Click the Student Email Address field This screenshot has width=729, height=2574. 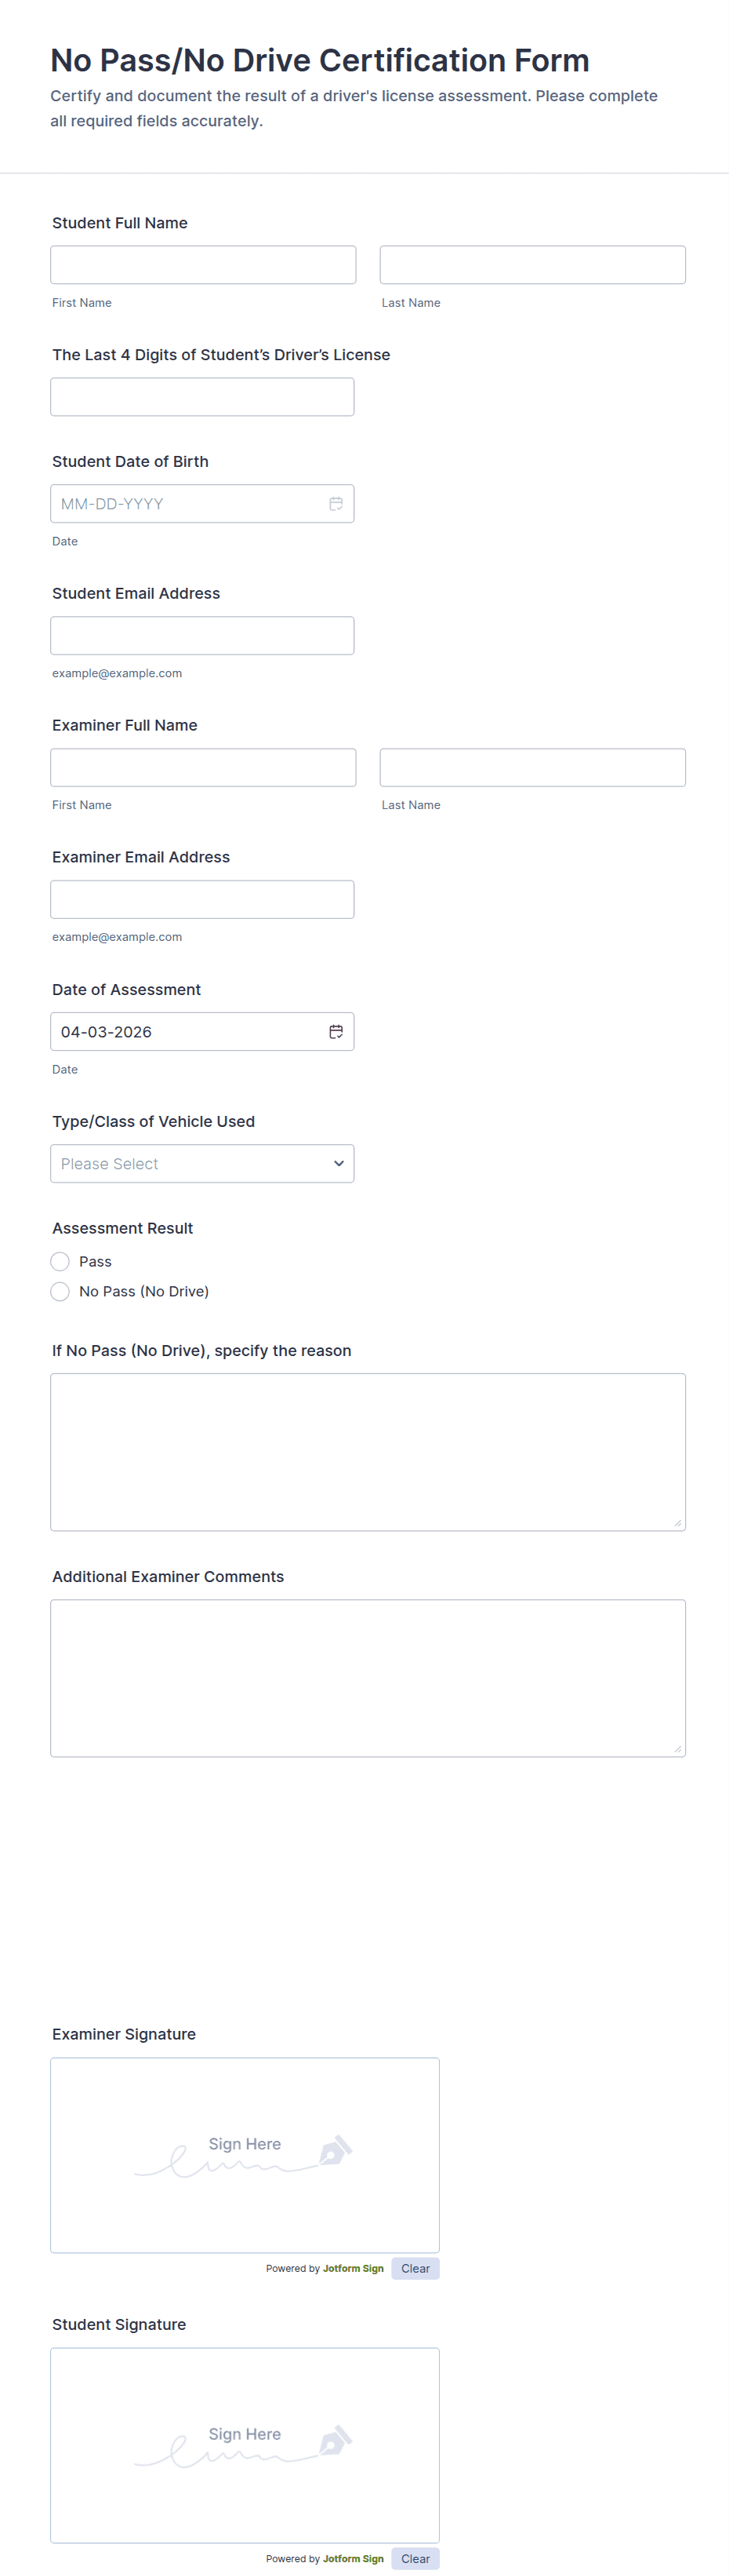(x=201, y=636)
